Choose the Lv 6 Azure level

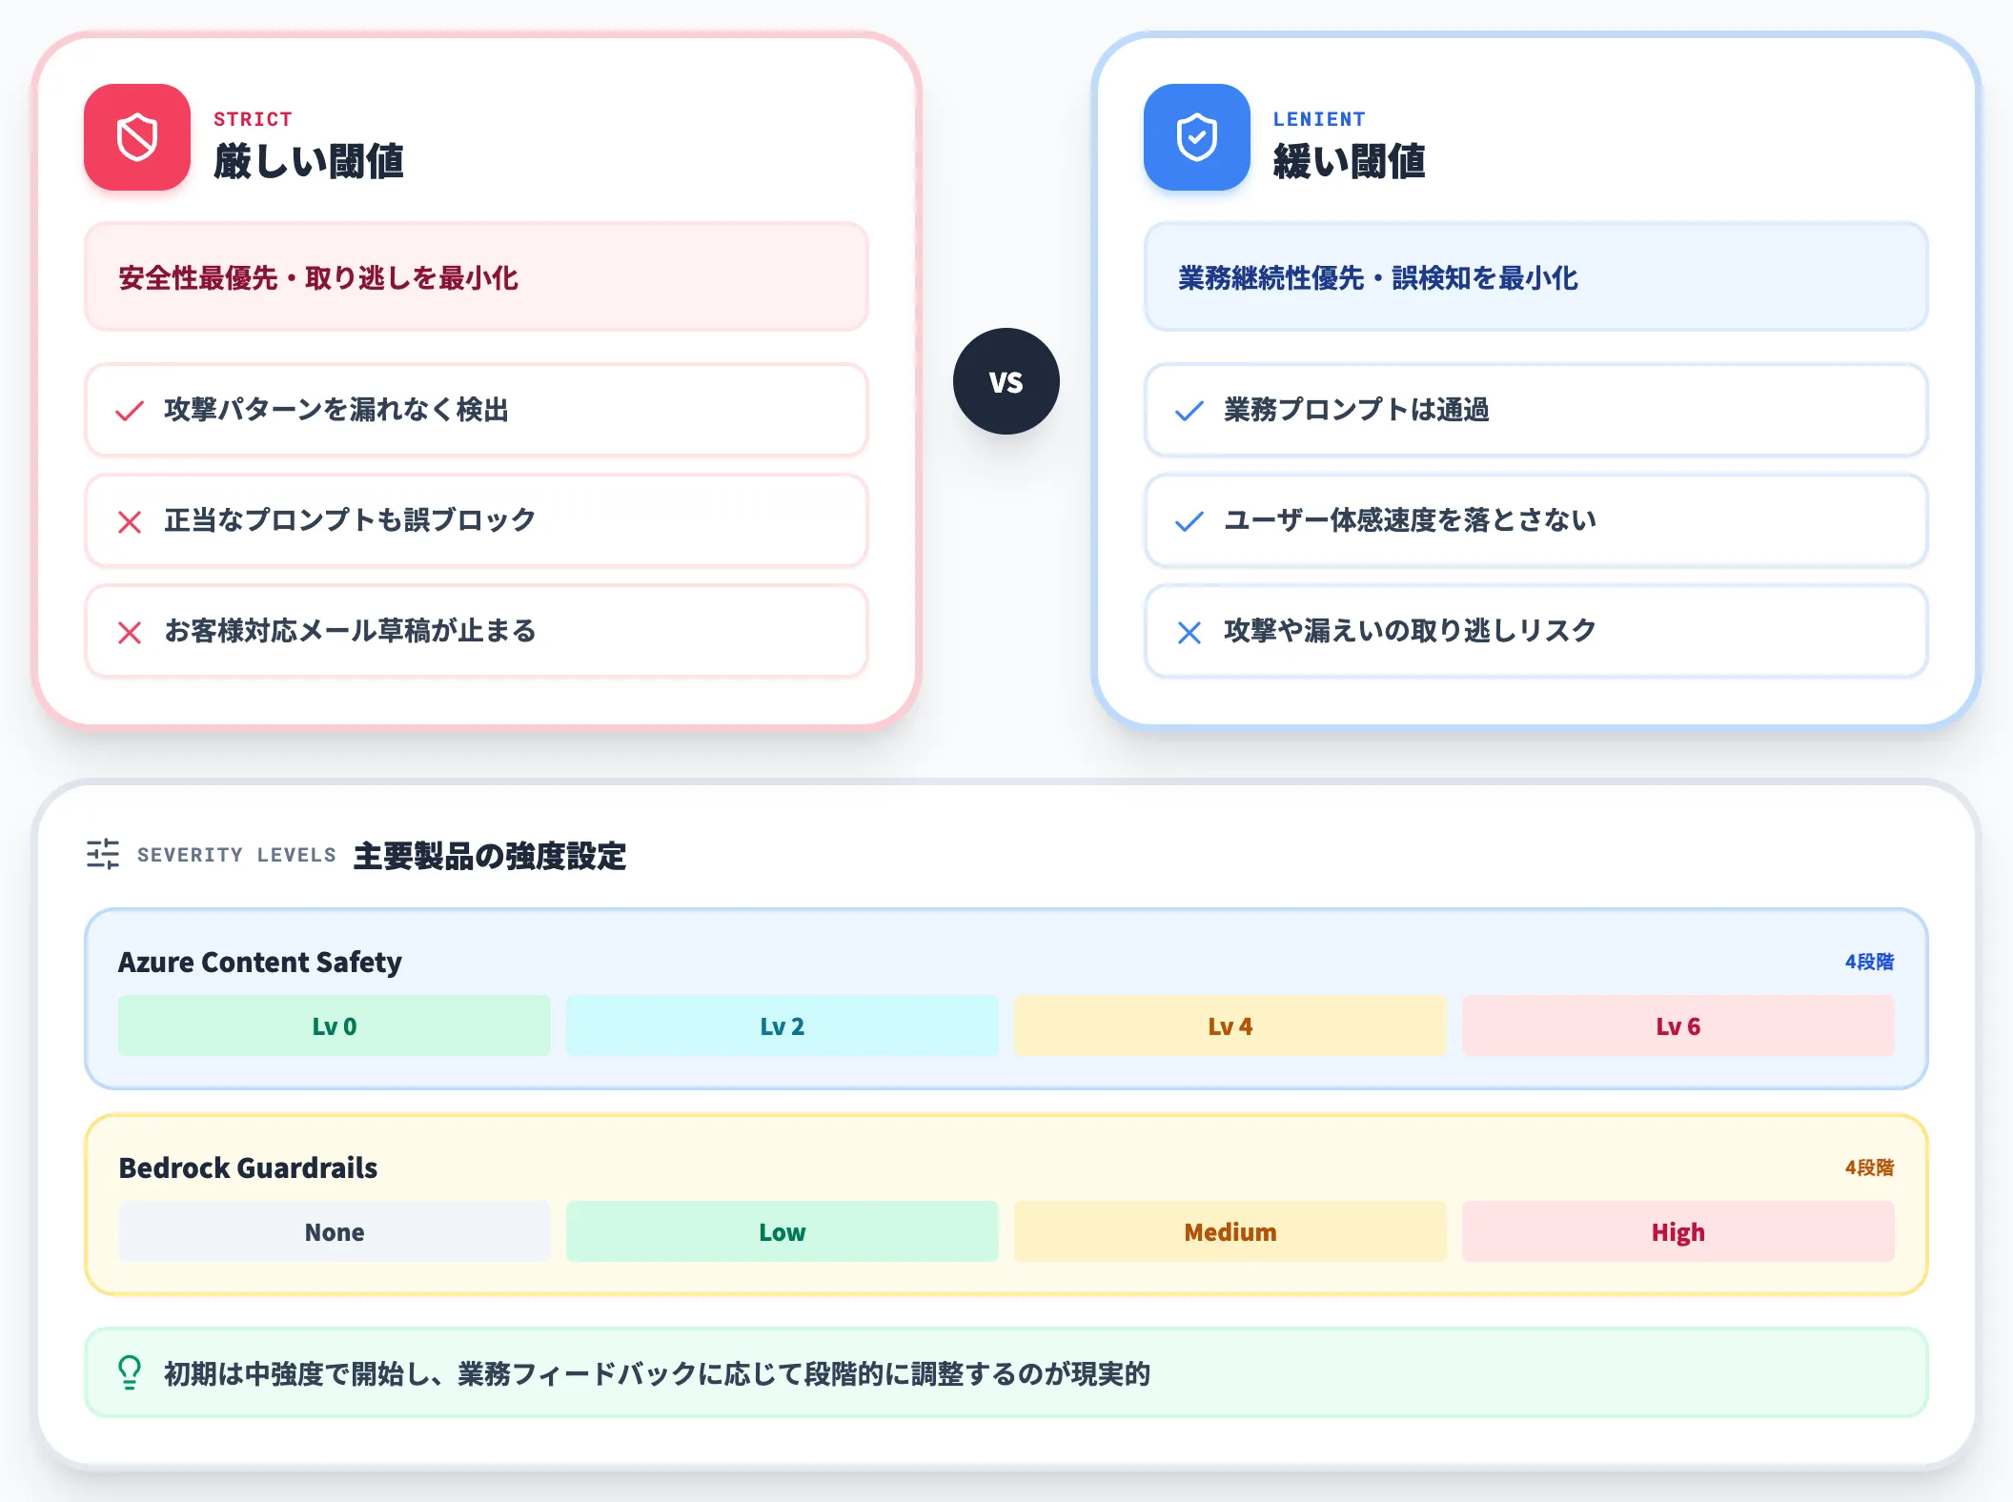[1678, 1025]
